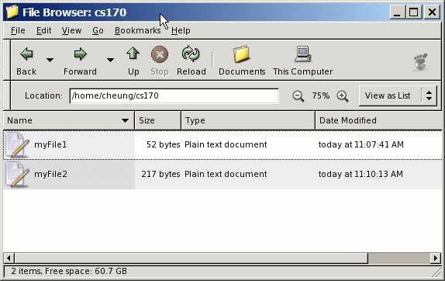Click the status bar items and free space text
445x281 pixels.
(69, 271)
